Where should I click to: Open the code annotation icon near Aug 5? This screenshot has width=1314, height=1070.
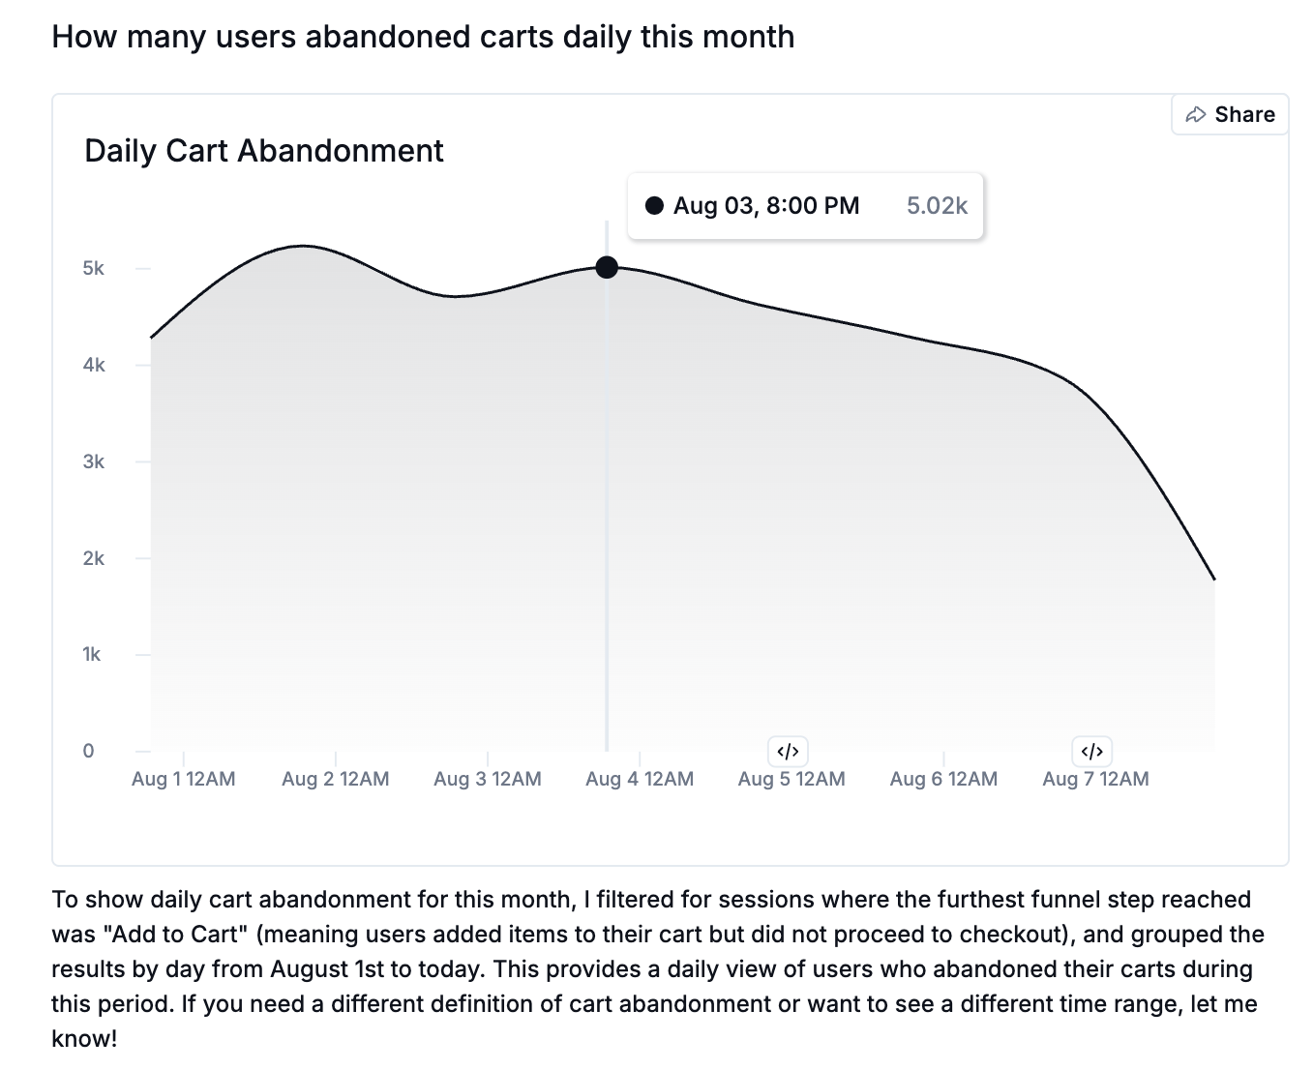[x=788, y=751]
